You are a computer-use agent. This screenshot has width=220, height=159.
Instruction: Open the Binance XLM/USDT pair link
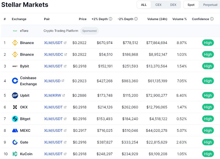(53, 43)
